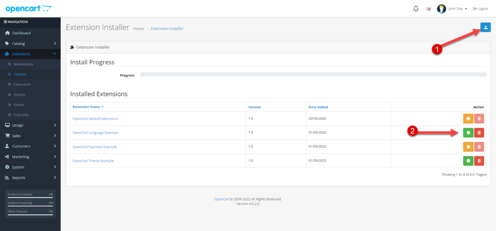The image size is (496, 231).
Task: Click orange uninstall button for OpenCart Default Extensions
Action: click(x=468, y=119)
